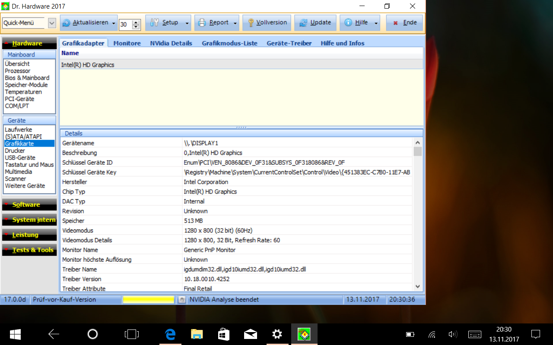Switch to the Geräte-Treiber tab
Screen dimensions: 553x345
289,43
